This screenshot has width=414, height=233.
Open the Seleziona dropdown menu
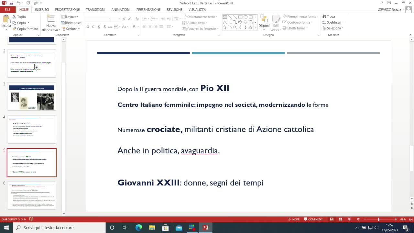pos(333,28)
